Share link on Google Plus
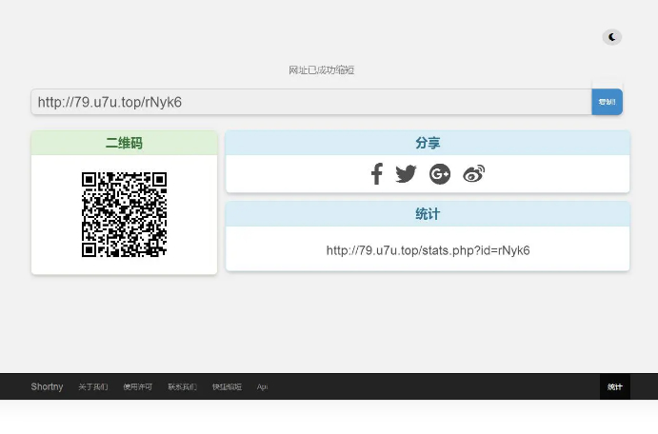 pyautogui.click(x=440, y=173)
